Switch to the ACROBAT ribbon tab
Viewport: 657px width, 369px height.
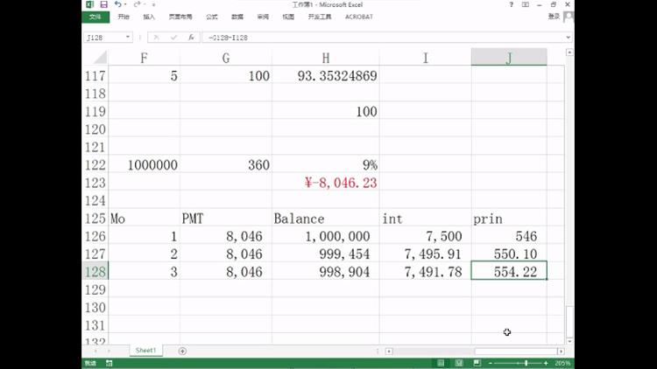pyautogui.click(x=358, y=17)
